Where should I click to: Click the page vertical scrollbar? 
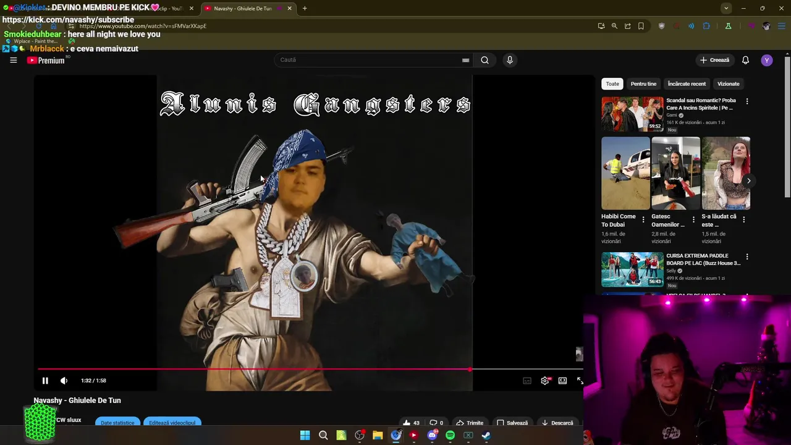click(787, 127)
